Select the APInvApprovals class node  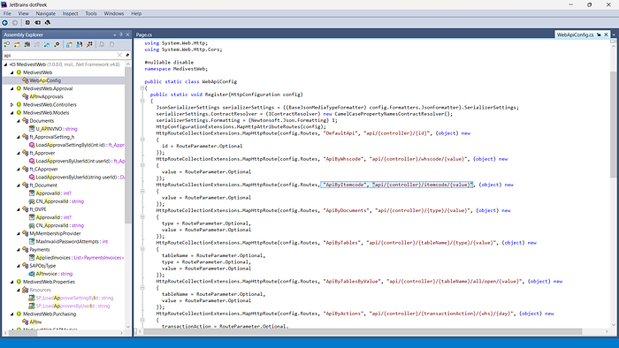click(47, 96)
